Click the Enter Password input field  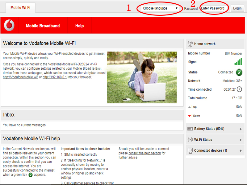coord(213,8)
